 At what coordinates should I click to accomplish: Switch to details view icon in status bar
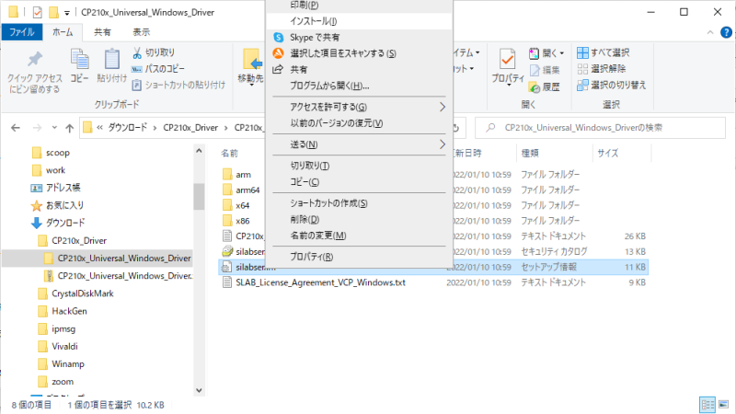coord(707,404)
